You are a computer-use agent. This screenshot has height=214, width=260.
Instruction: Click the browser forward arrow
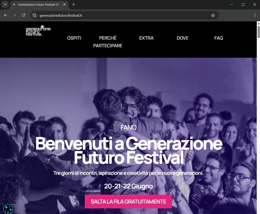[x=14, y=15]
